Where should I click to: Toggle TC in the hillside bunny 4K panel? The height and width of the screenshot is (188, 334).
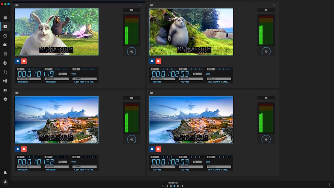click(197, 74)
